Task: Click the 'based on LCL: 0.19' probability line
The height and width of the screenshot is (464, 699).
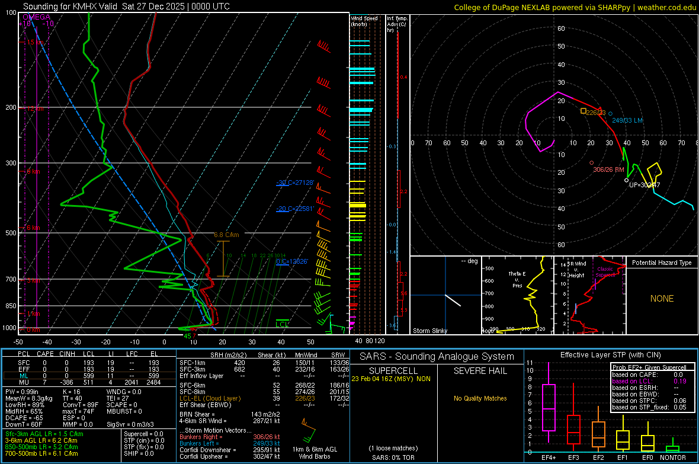Action: [x=649, y=381]
